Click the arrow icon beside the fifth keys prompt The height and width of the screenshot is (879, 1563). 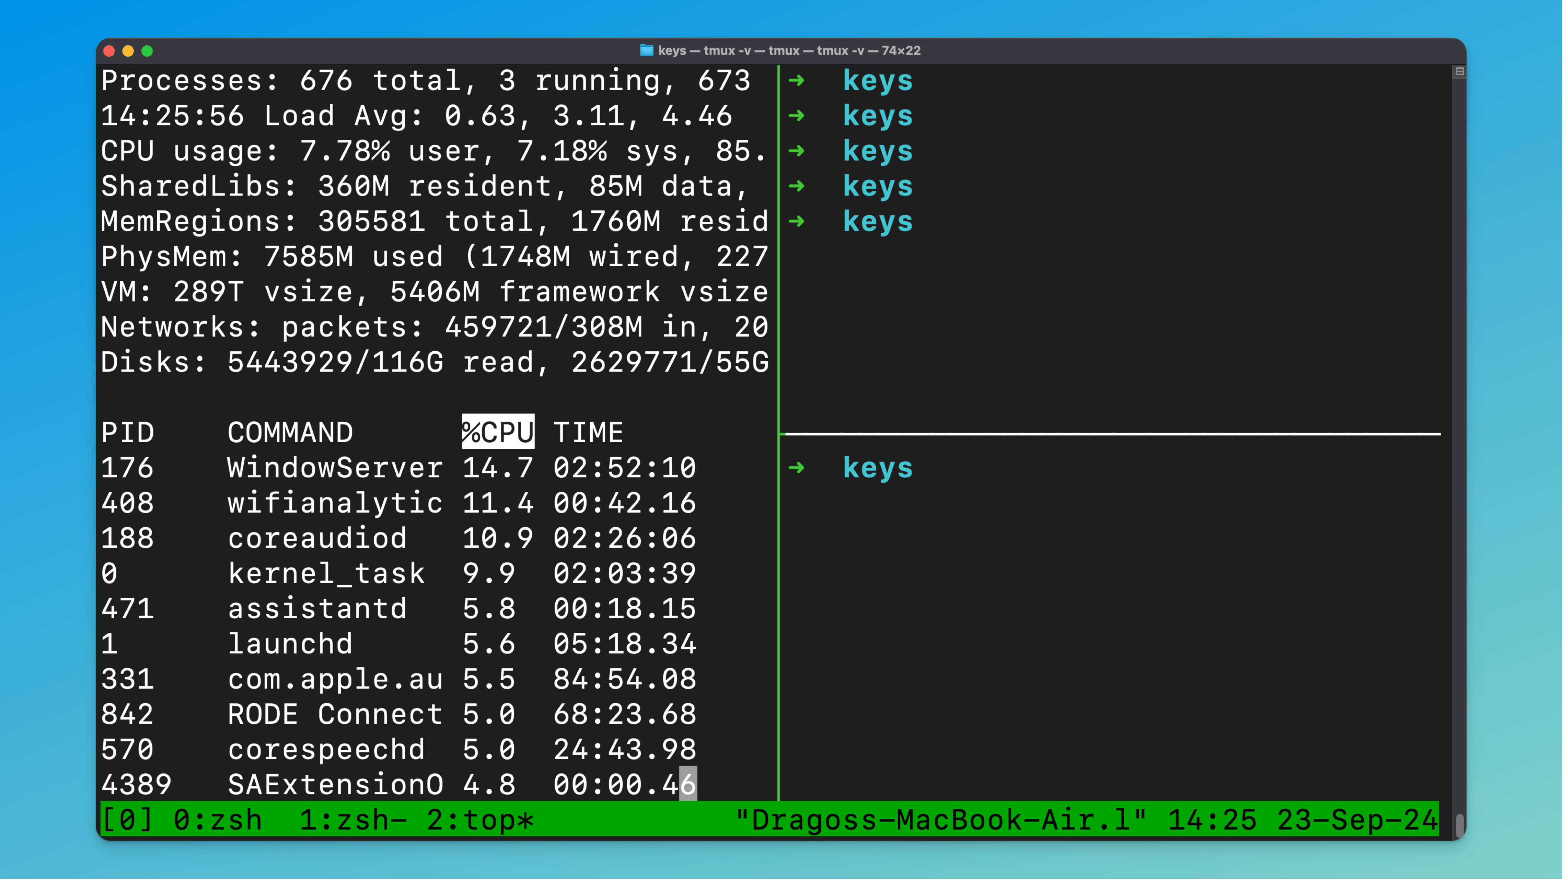tap(797, 221)
